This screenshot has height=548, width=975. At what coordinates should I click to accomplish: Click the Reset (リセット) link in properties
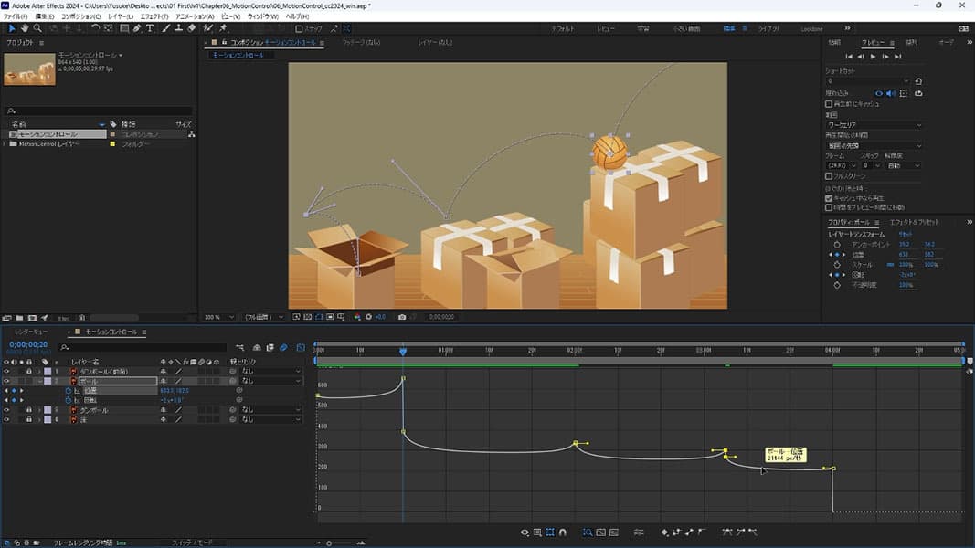[907, 234]
